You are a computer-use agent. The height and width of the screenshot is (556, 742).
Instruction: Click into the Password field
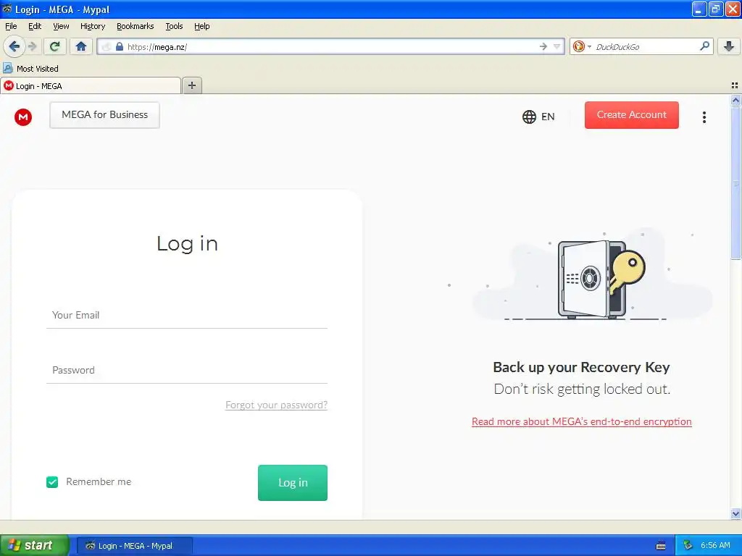point(187,370)
